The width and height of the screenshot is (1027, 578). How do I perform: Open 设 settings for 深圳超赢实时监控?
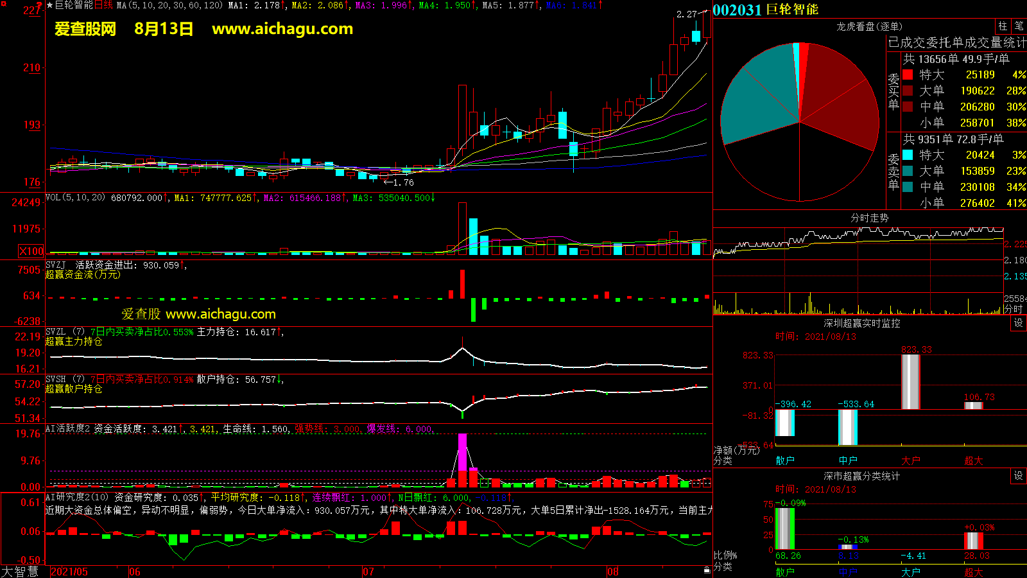point(1019,323)
